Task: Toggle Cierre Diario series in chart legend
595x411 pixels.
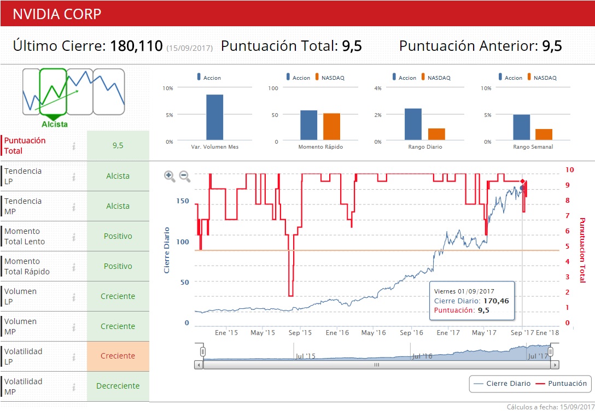Action: coord(503,383)
